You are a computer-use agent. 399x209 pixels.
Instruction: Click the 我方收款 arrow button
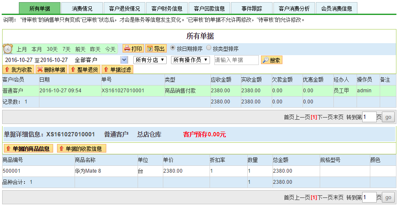click(x=18, y=70)
